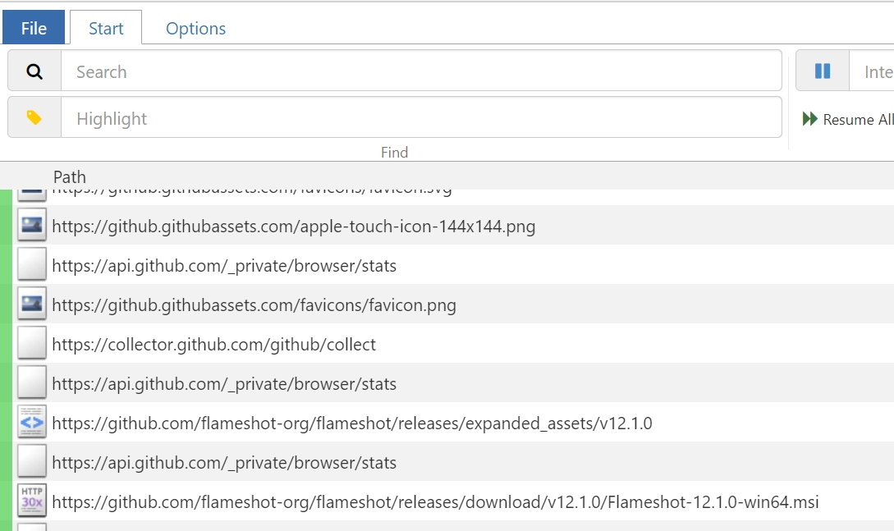
Task: Switch to the Options tab
Action: pyautogui.click(x=195, y=28)
